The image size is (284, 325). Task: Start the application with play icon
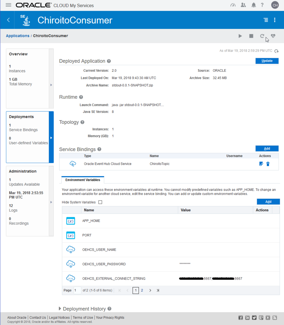[x=240, y=36]
